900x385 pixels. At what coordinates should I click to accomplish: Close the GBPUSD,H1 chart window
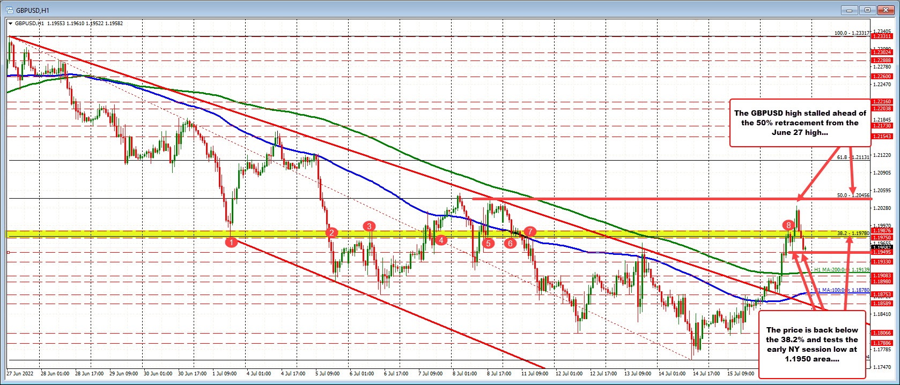coord(885,10)
